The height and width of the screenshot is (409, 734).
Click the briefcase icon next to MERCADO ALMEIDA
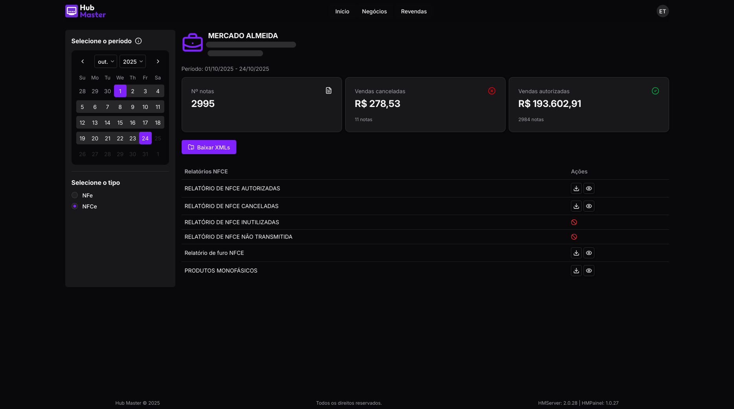[193, 42]
